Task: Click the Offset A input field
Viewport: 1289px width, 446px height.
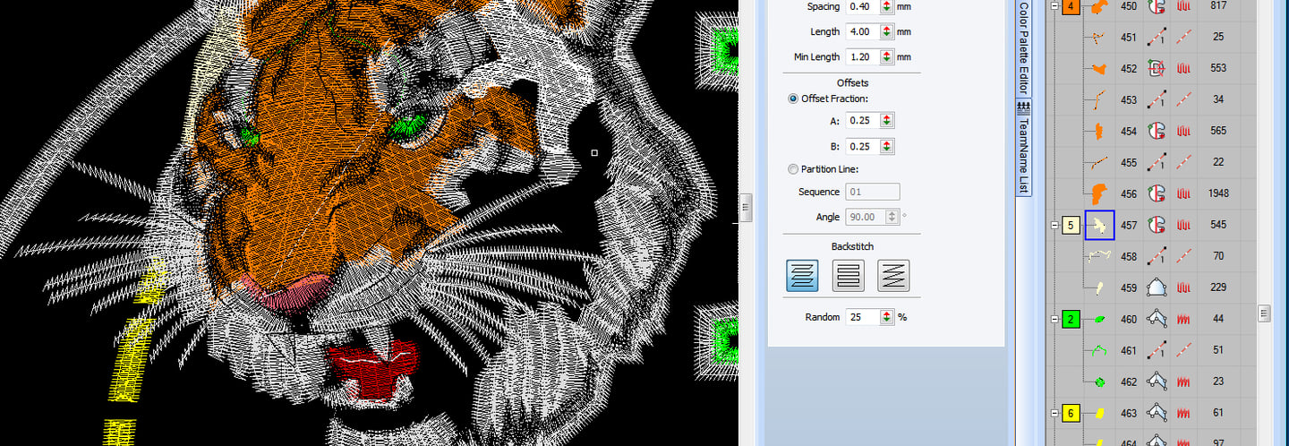Action: coord(863,121)
